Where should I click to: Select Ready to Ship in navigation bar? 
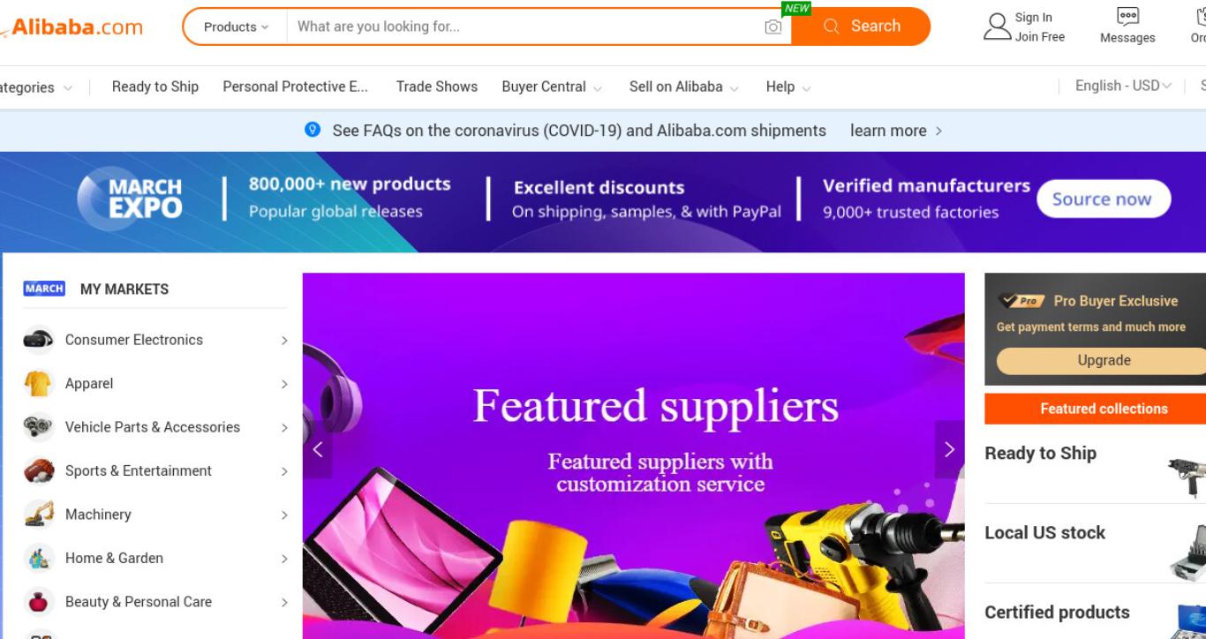tap(155, 86)
